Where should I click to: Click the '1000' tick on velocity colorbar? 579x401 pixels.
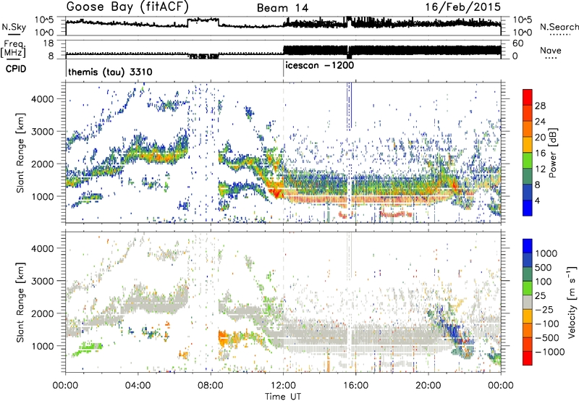(546, 253)
